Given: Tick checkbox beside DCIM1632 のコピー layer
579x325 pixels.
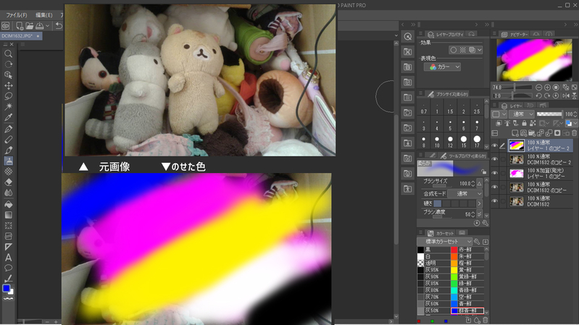Looking at the screenshot, I should [503, 187].
